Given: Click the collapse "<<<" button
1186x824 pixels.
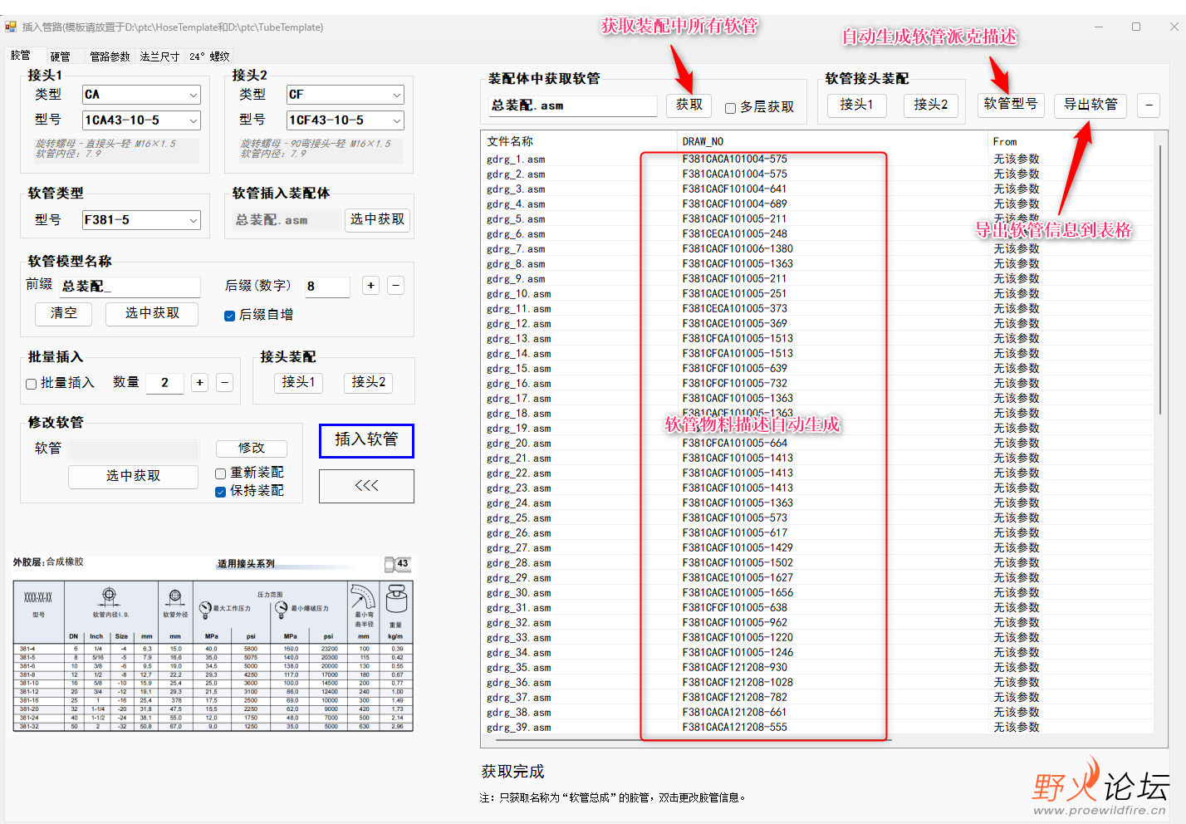Looking at the screenshot, I should 366,486.
